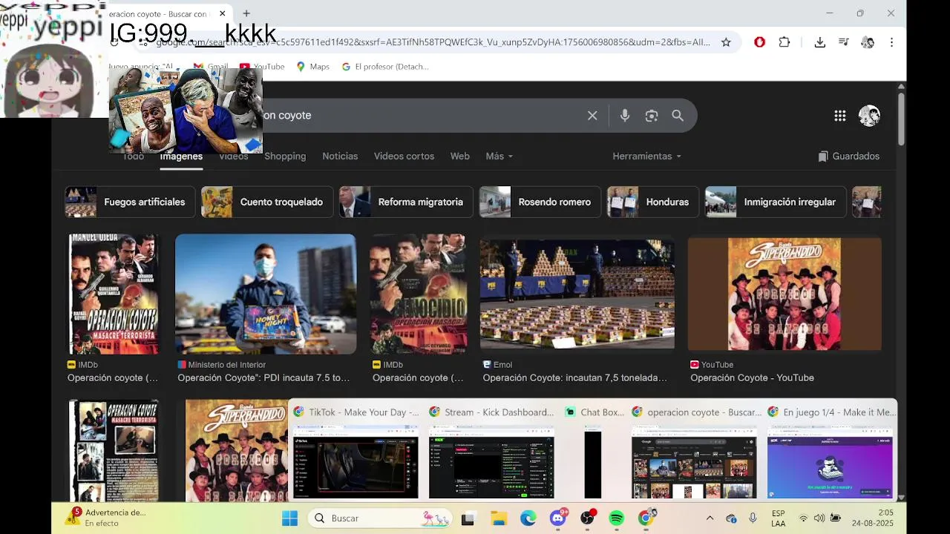Open the YouTube bookmark

pos(262,67)
